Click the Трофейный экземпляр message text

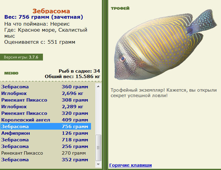[x=164, y=93]
